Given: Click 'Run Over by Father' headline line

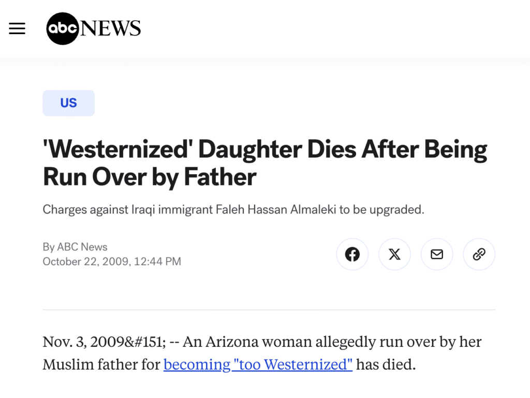Looking at the screenshot, I should pos(150,177).
